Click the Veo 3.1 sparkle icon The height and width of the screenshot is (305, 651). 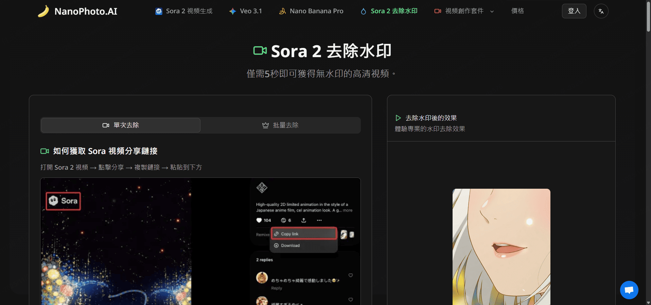coord(232,11)
